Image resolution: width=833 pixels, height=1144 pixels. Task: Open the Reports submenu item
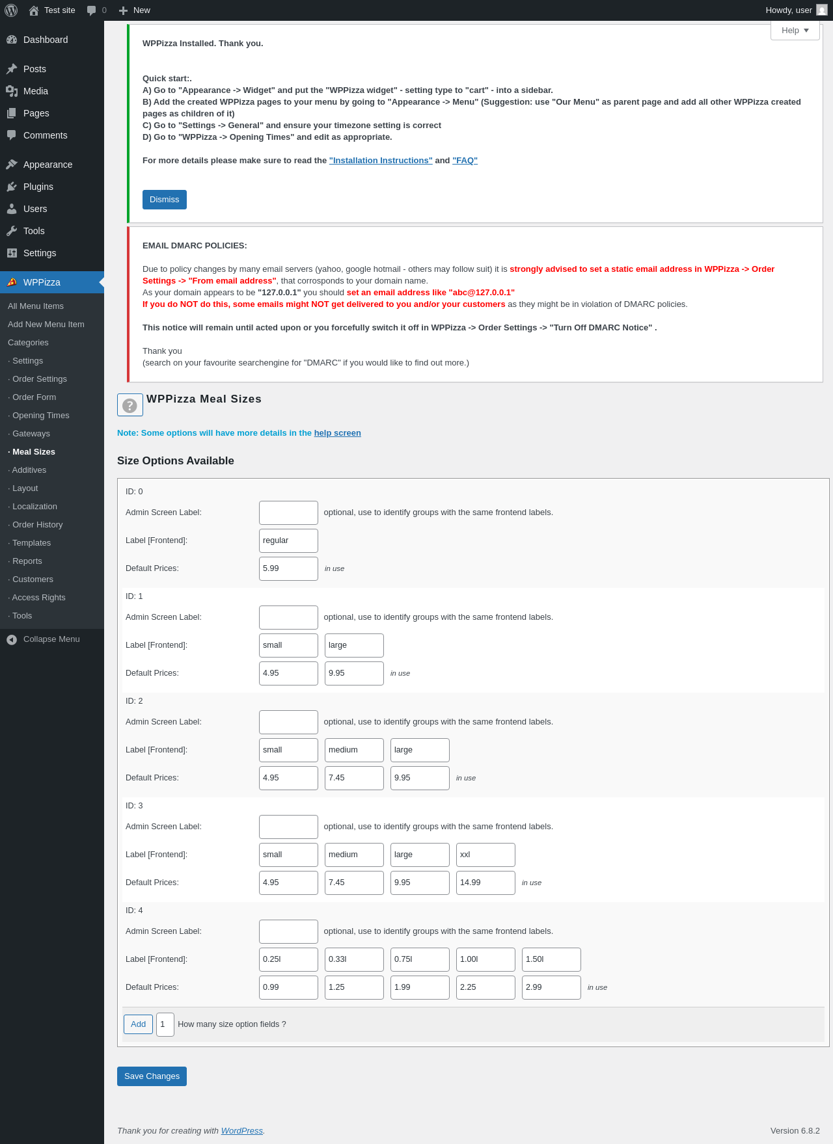[25, 561]
